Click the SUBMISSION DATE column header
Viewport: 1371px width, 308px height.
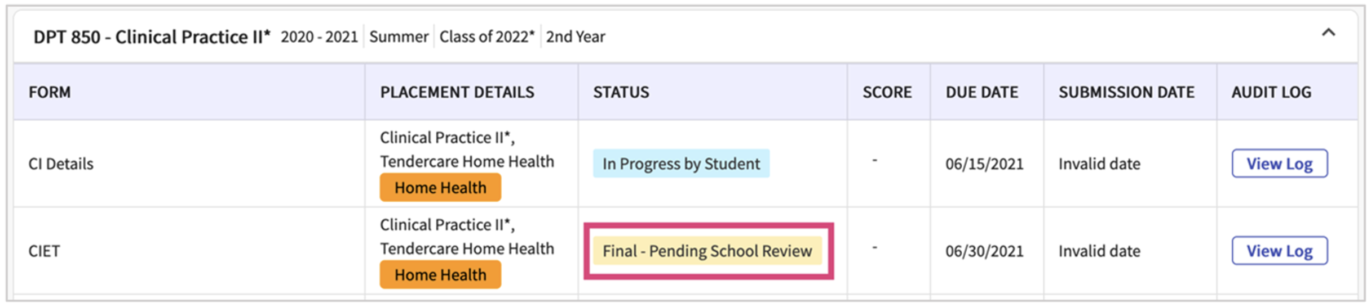coord(1126,92)
